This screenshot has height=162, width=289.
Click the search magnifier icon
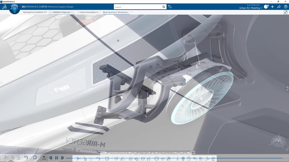164,7
